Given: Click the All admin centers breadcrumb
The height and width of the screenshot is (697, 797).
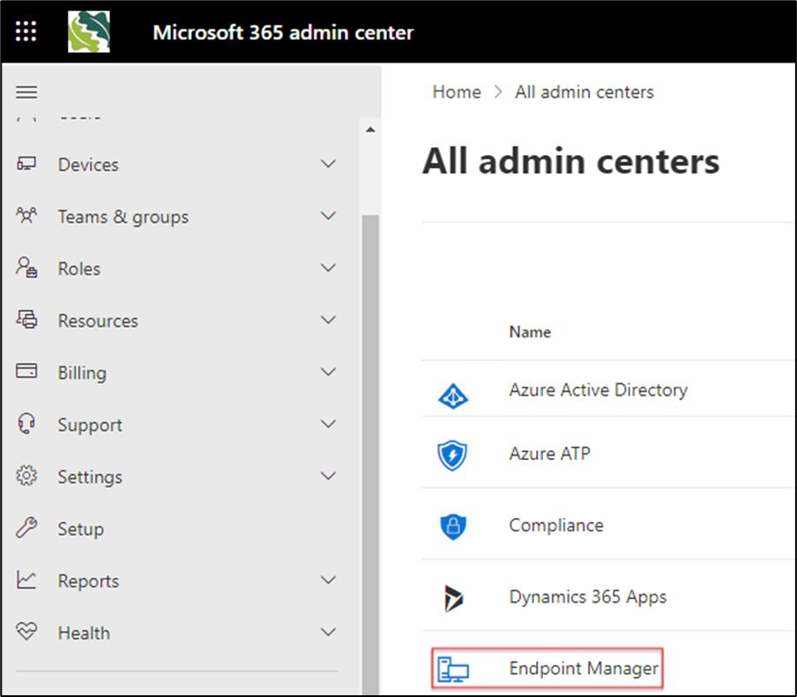Looking at the screenshot, I should [584, 92].
